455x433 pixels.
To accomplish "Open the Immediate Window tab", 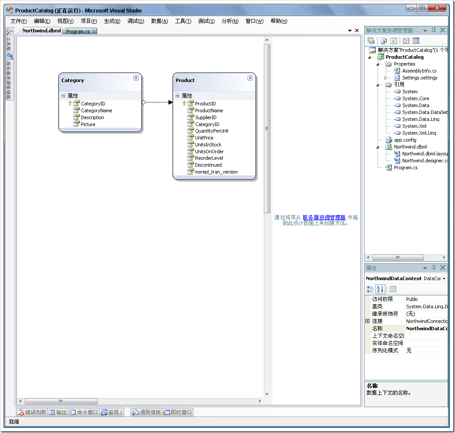I will coord(178,412).
